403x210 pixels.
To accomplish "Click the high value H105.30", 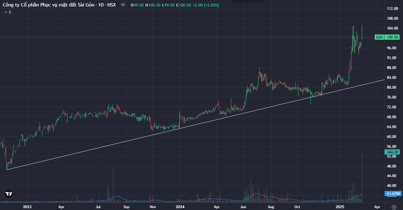I will (153, 5).
